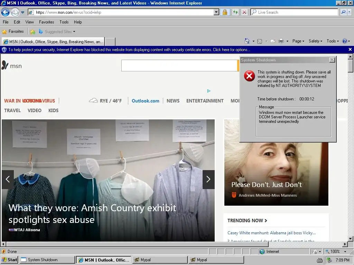Expand the Print options dropdown arrow
354x265 pixels.
click(287, 41)
